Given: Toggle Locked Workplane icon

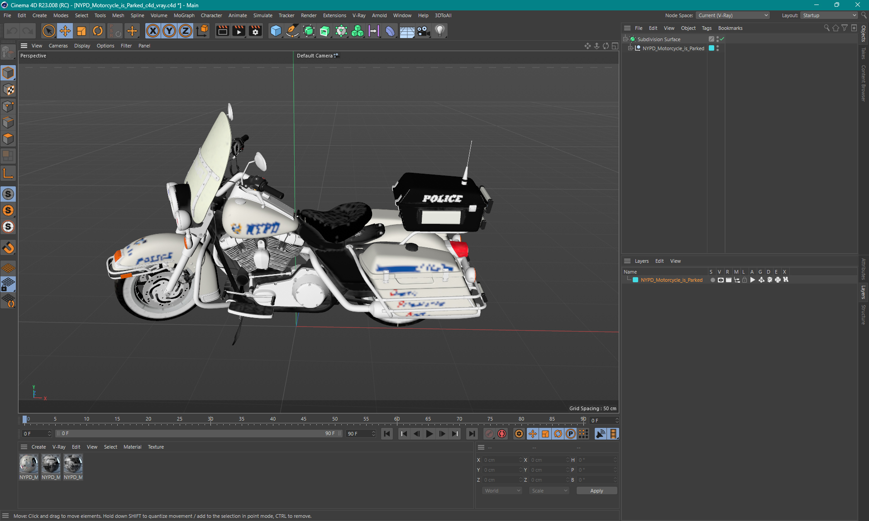Looking at the screenshot, I should pyautogui.click(x=8, y=284).
